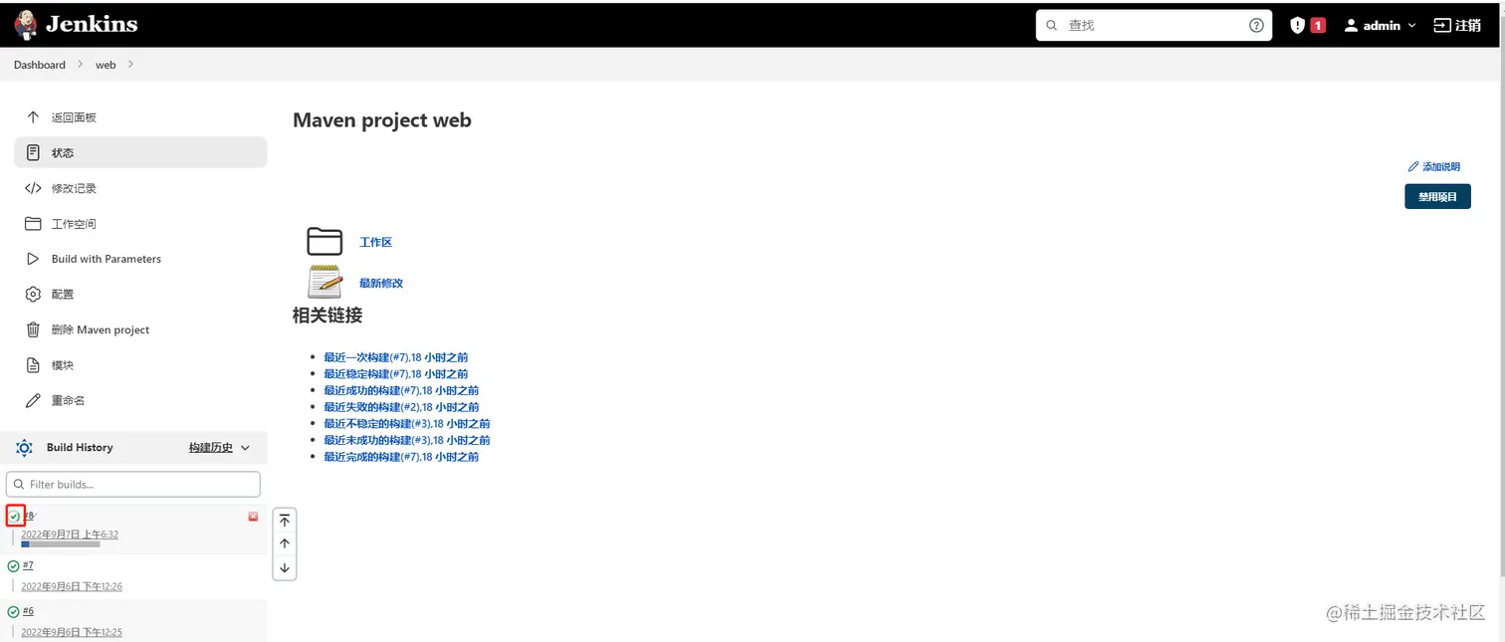Open 最近稳定构建(#7) link
Viewport: 1505px width, 642px height.
396,374
